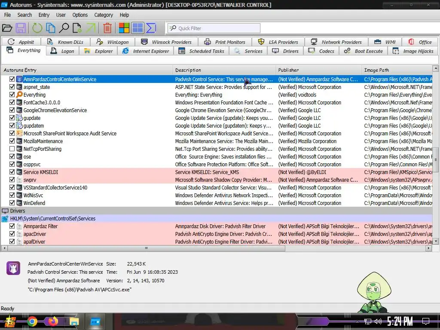Viewport: 440px width, 330px height.
Task: Open File Explorer from the taskbar
Action: (x=74, y=321)
